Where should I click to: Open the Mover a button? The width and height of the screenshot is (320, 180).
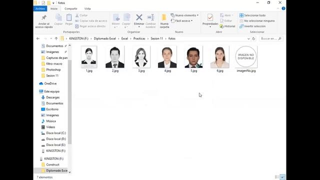point(116,21)
